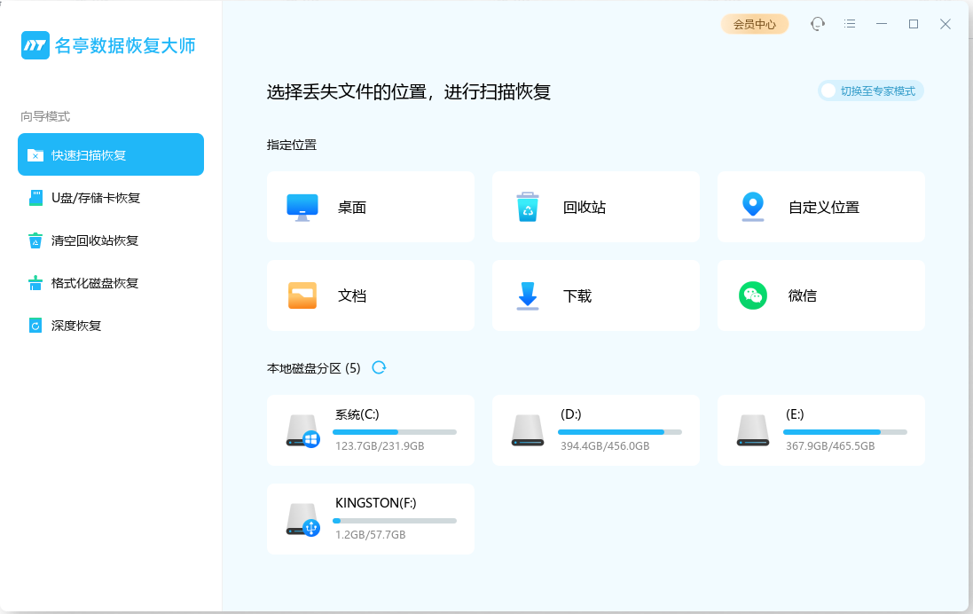This screenshot has height=614, width=973.
Task: Toggle 切换至专家模式 expert mode switch
Action: 870,91
